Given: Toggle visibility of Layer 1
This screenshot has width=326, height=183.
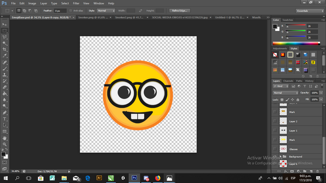Looking at the screenshot, I should 275,131.
